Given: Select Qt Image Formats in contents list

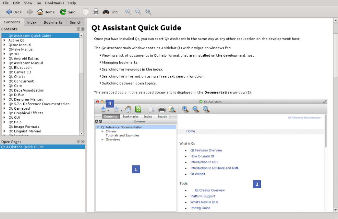Looking at the screenshot, I should (x=24, y=126).
